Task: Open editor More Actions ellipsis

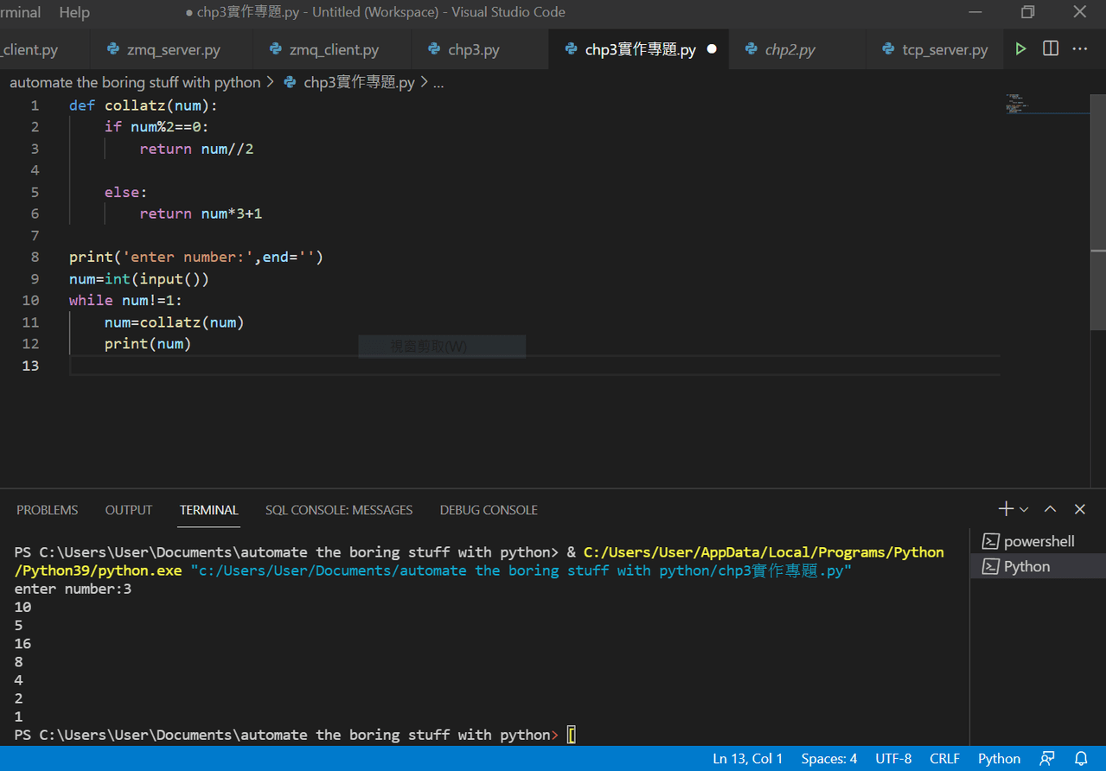Action: (1080, 49)
